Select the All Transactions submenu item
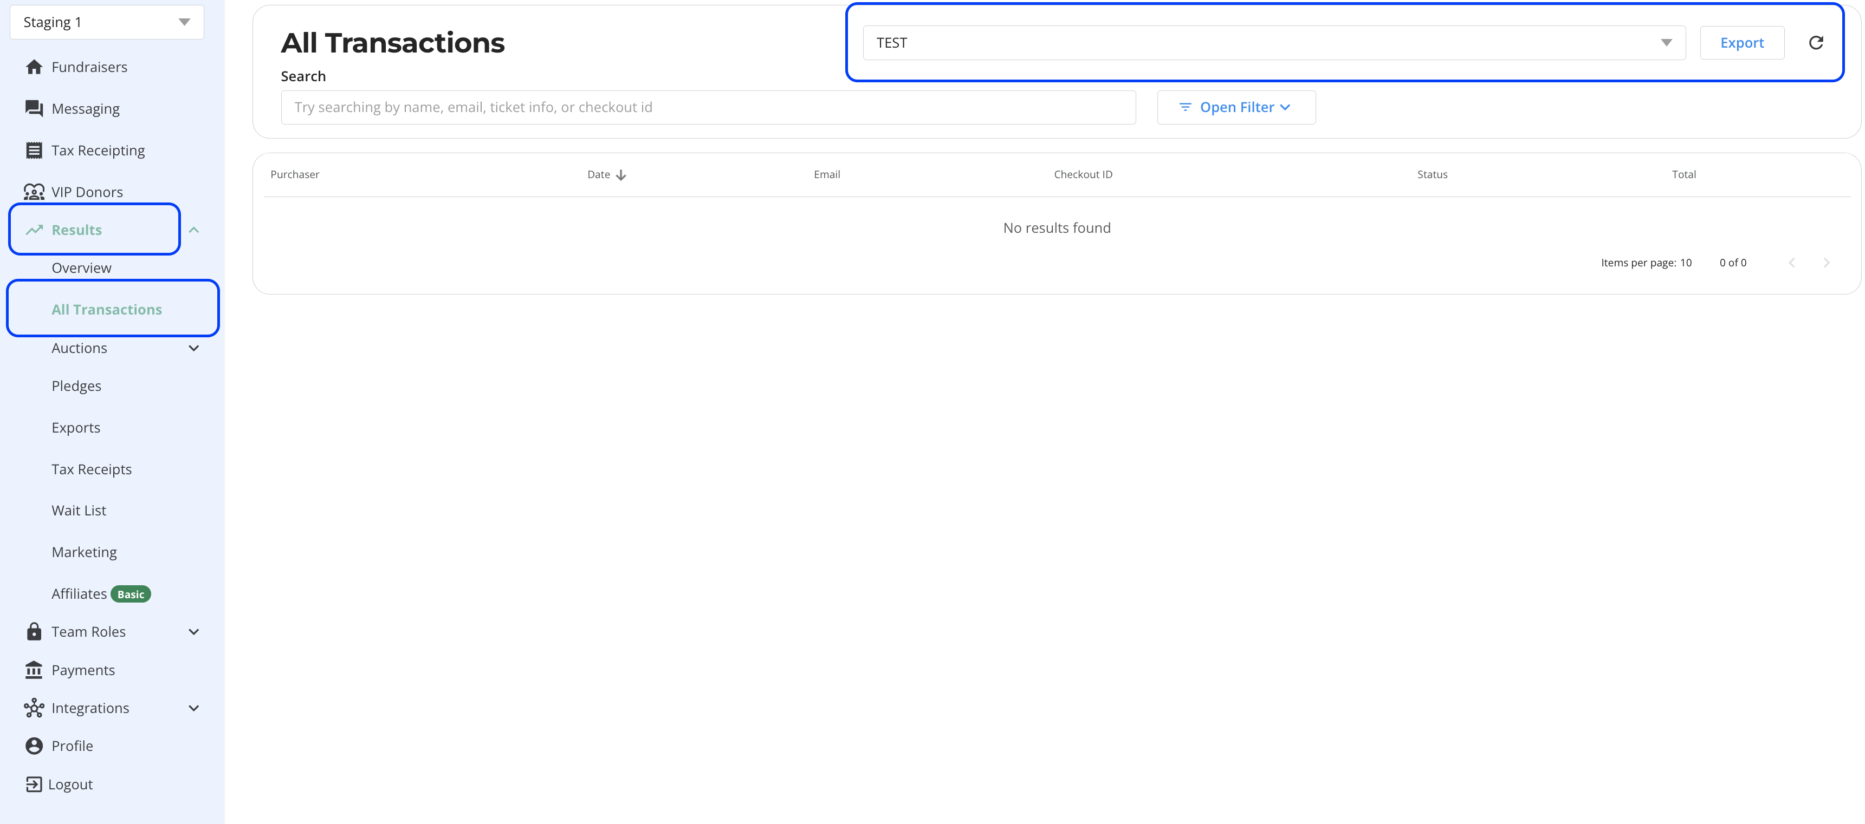 pos(107,310)
